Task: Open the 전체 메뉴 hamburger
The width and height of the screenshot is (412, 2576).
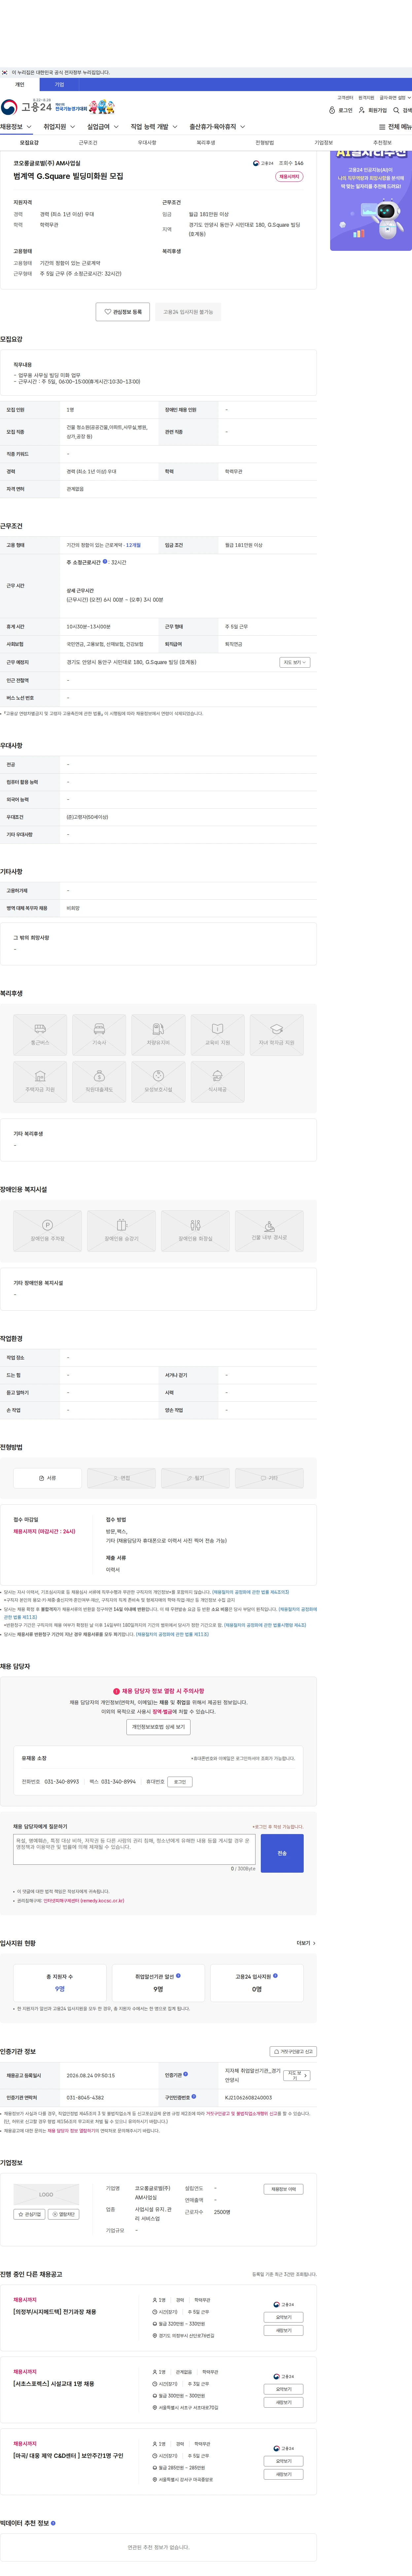Action: tap(395, 127)
